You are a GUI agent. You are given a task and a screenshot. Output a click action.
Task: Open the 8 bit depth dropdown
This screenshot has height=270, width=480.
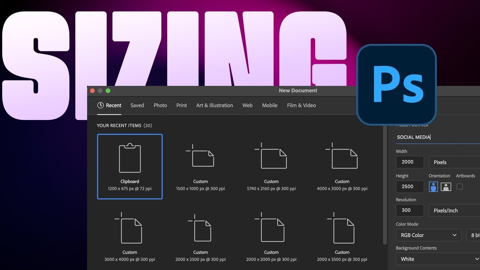click(473, 235)
